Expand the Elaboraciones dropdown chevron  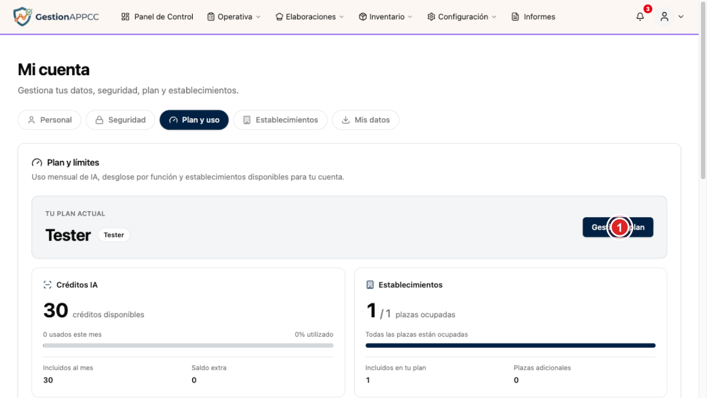click(341, 17)
